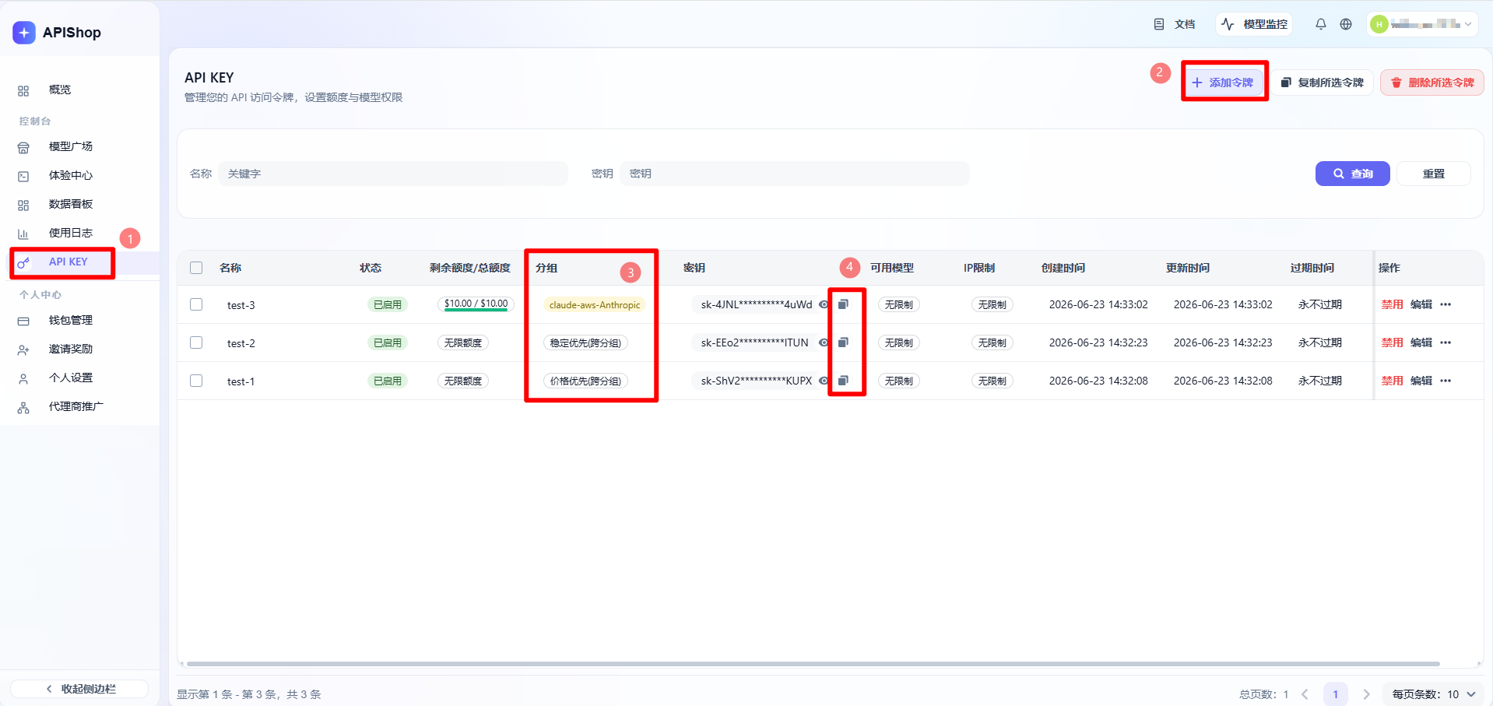
Task: Tick the checkbox for test-1
Action: tap(196, 381)
